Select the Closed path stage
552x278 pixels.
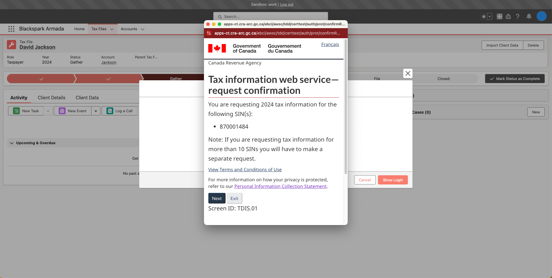(444, 79)
